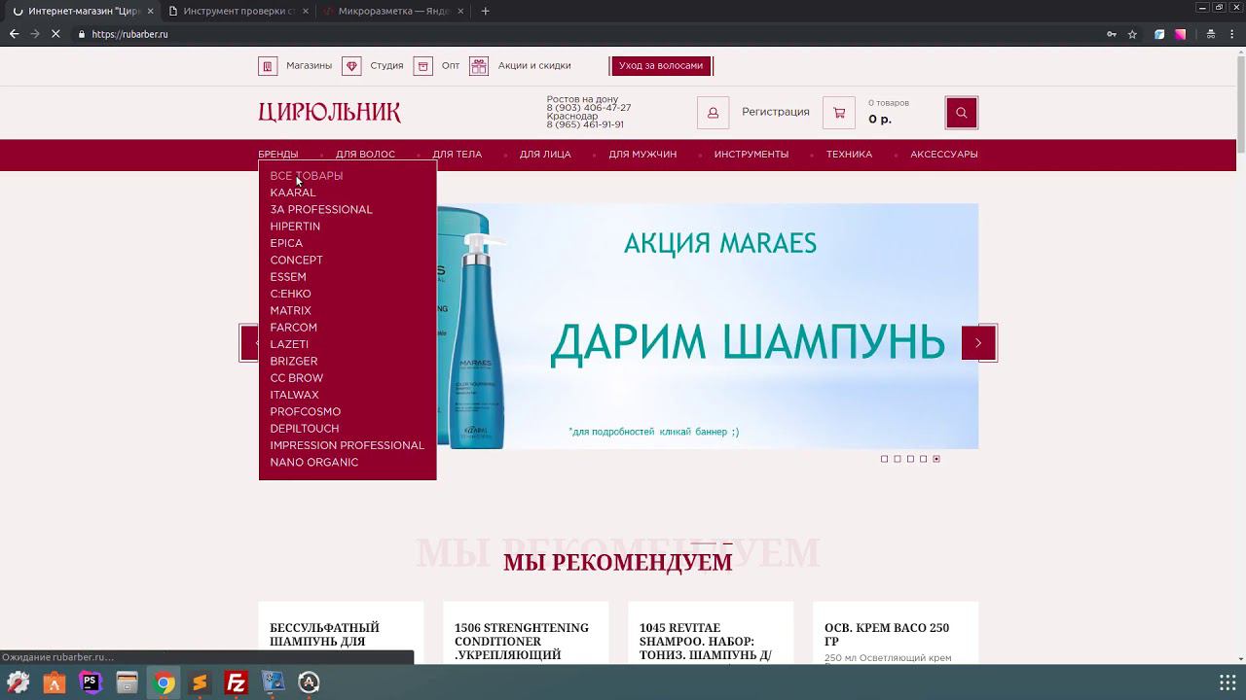Open the ТЕХНИКА menu

(849, 155)
